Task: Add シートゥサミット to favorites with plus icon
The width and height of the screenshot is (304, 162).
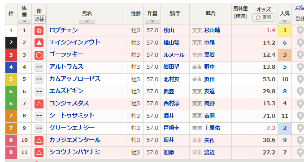Action: [x=300, y=116]
